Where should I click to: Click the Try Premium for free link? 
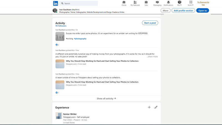203,3
